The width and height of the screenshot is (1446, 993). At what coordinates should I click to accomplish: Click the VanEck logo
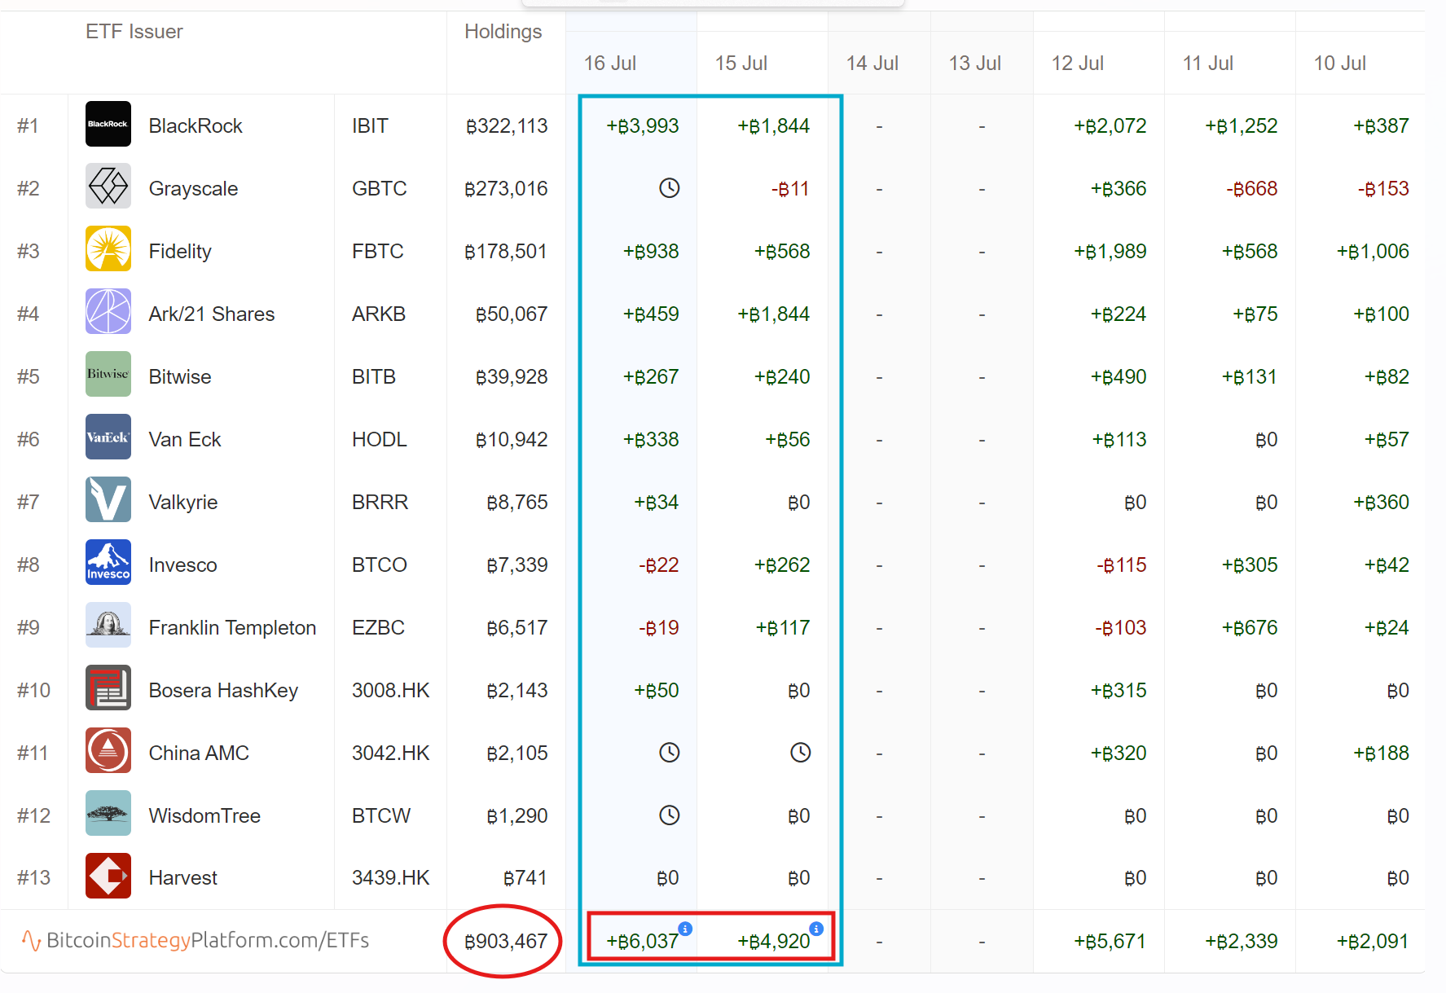[108, 437]
